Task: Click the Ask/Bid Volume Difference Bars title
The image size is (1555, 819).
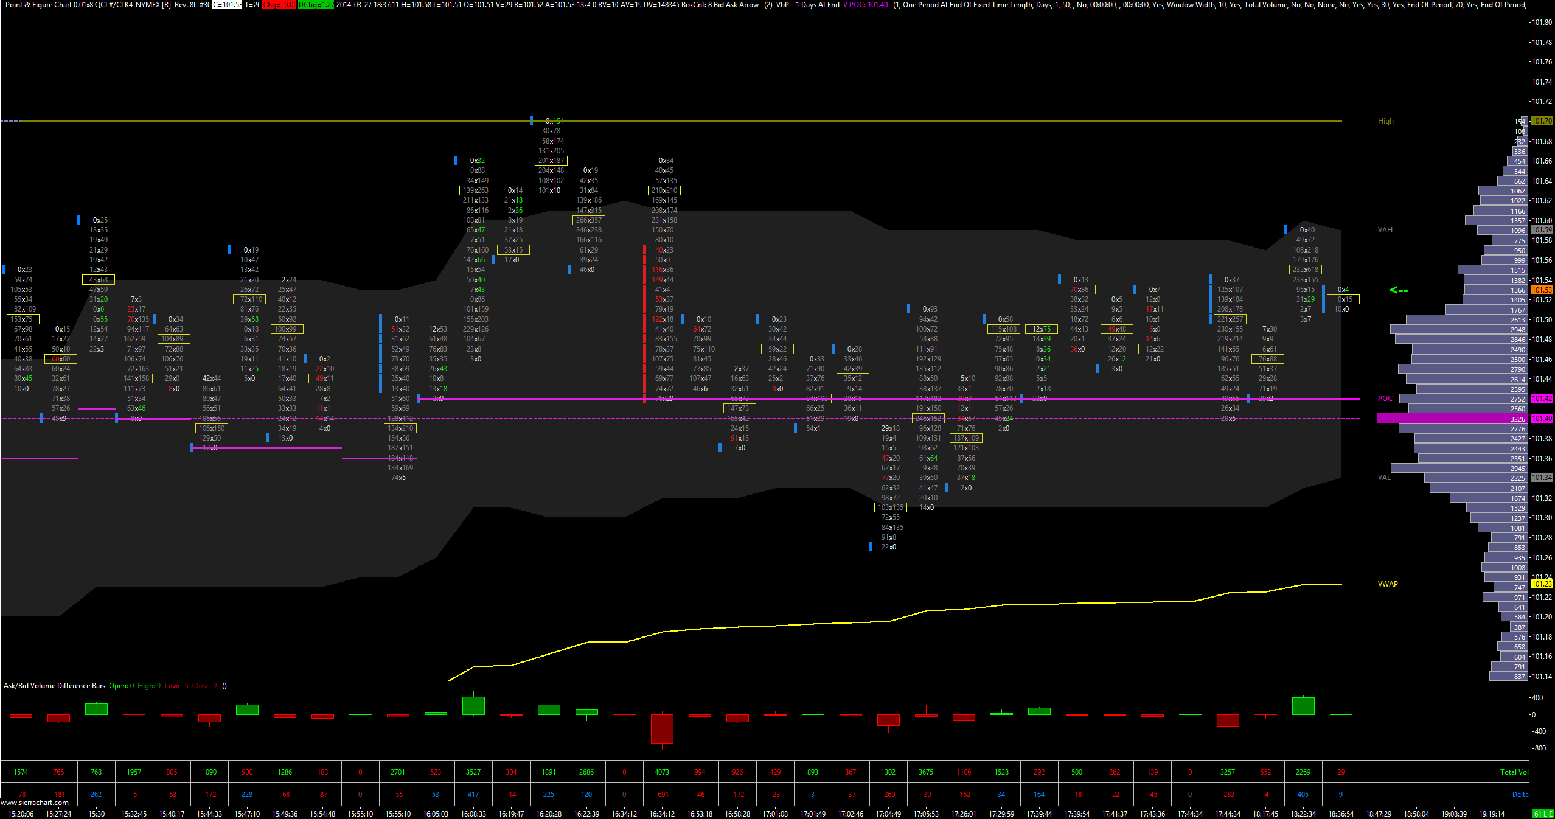Action: 55,686
